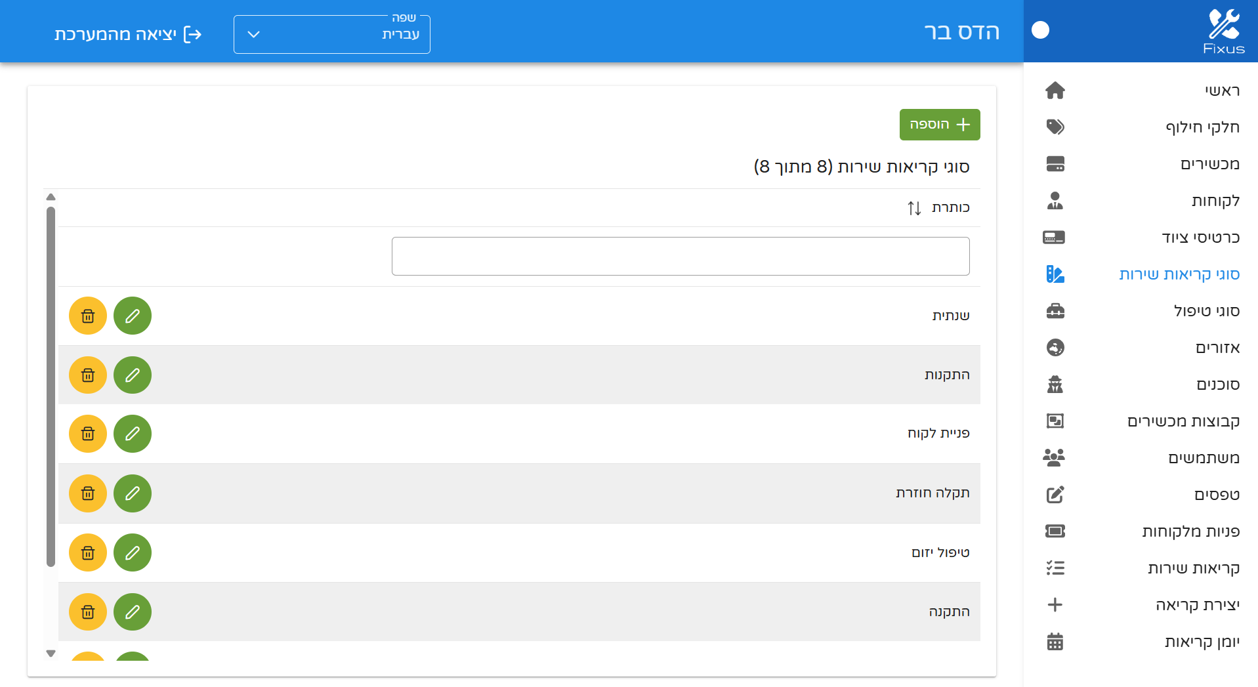Open the שפה language dropdown
The height and width of the screenshot is (687, 1258).
click(332, 34)
